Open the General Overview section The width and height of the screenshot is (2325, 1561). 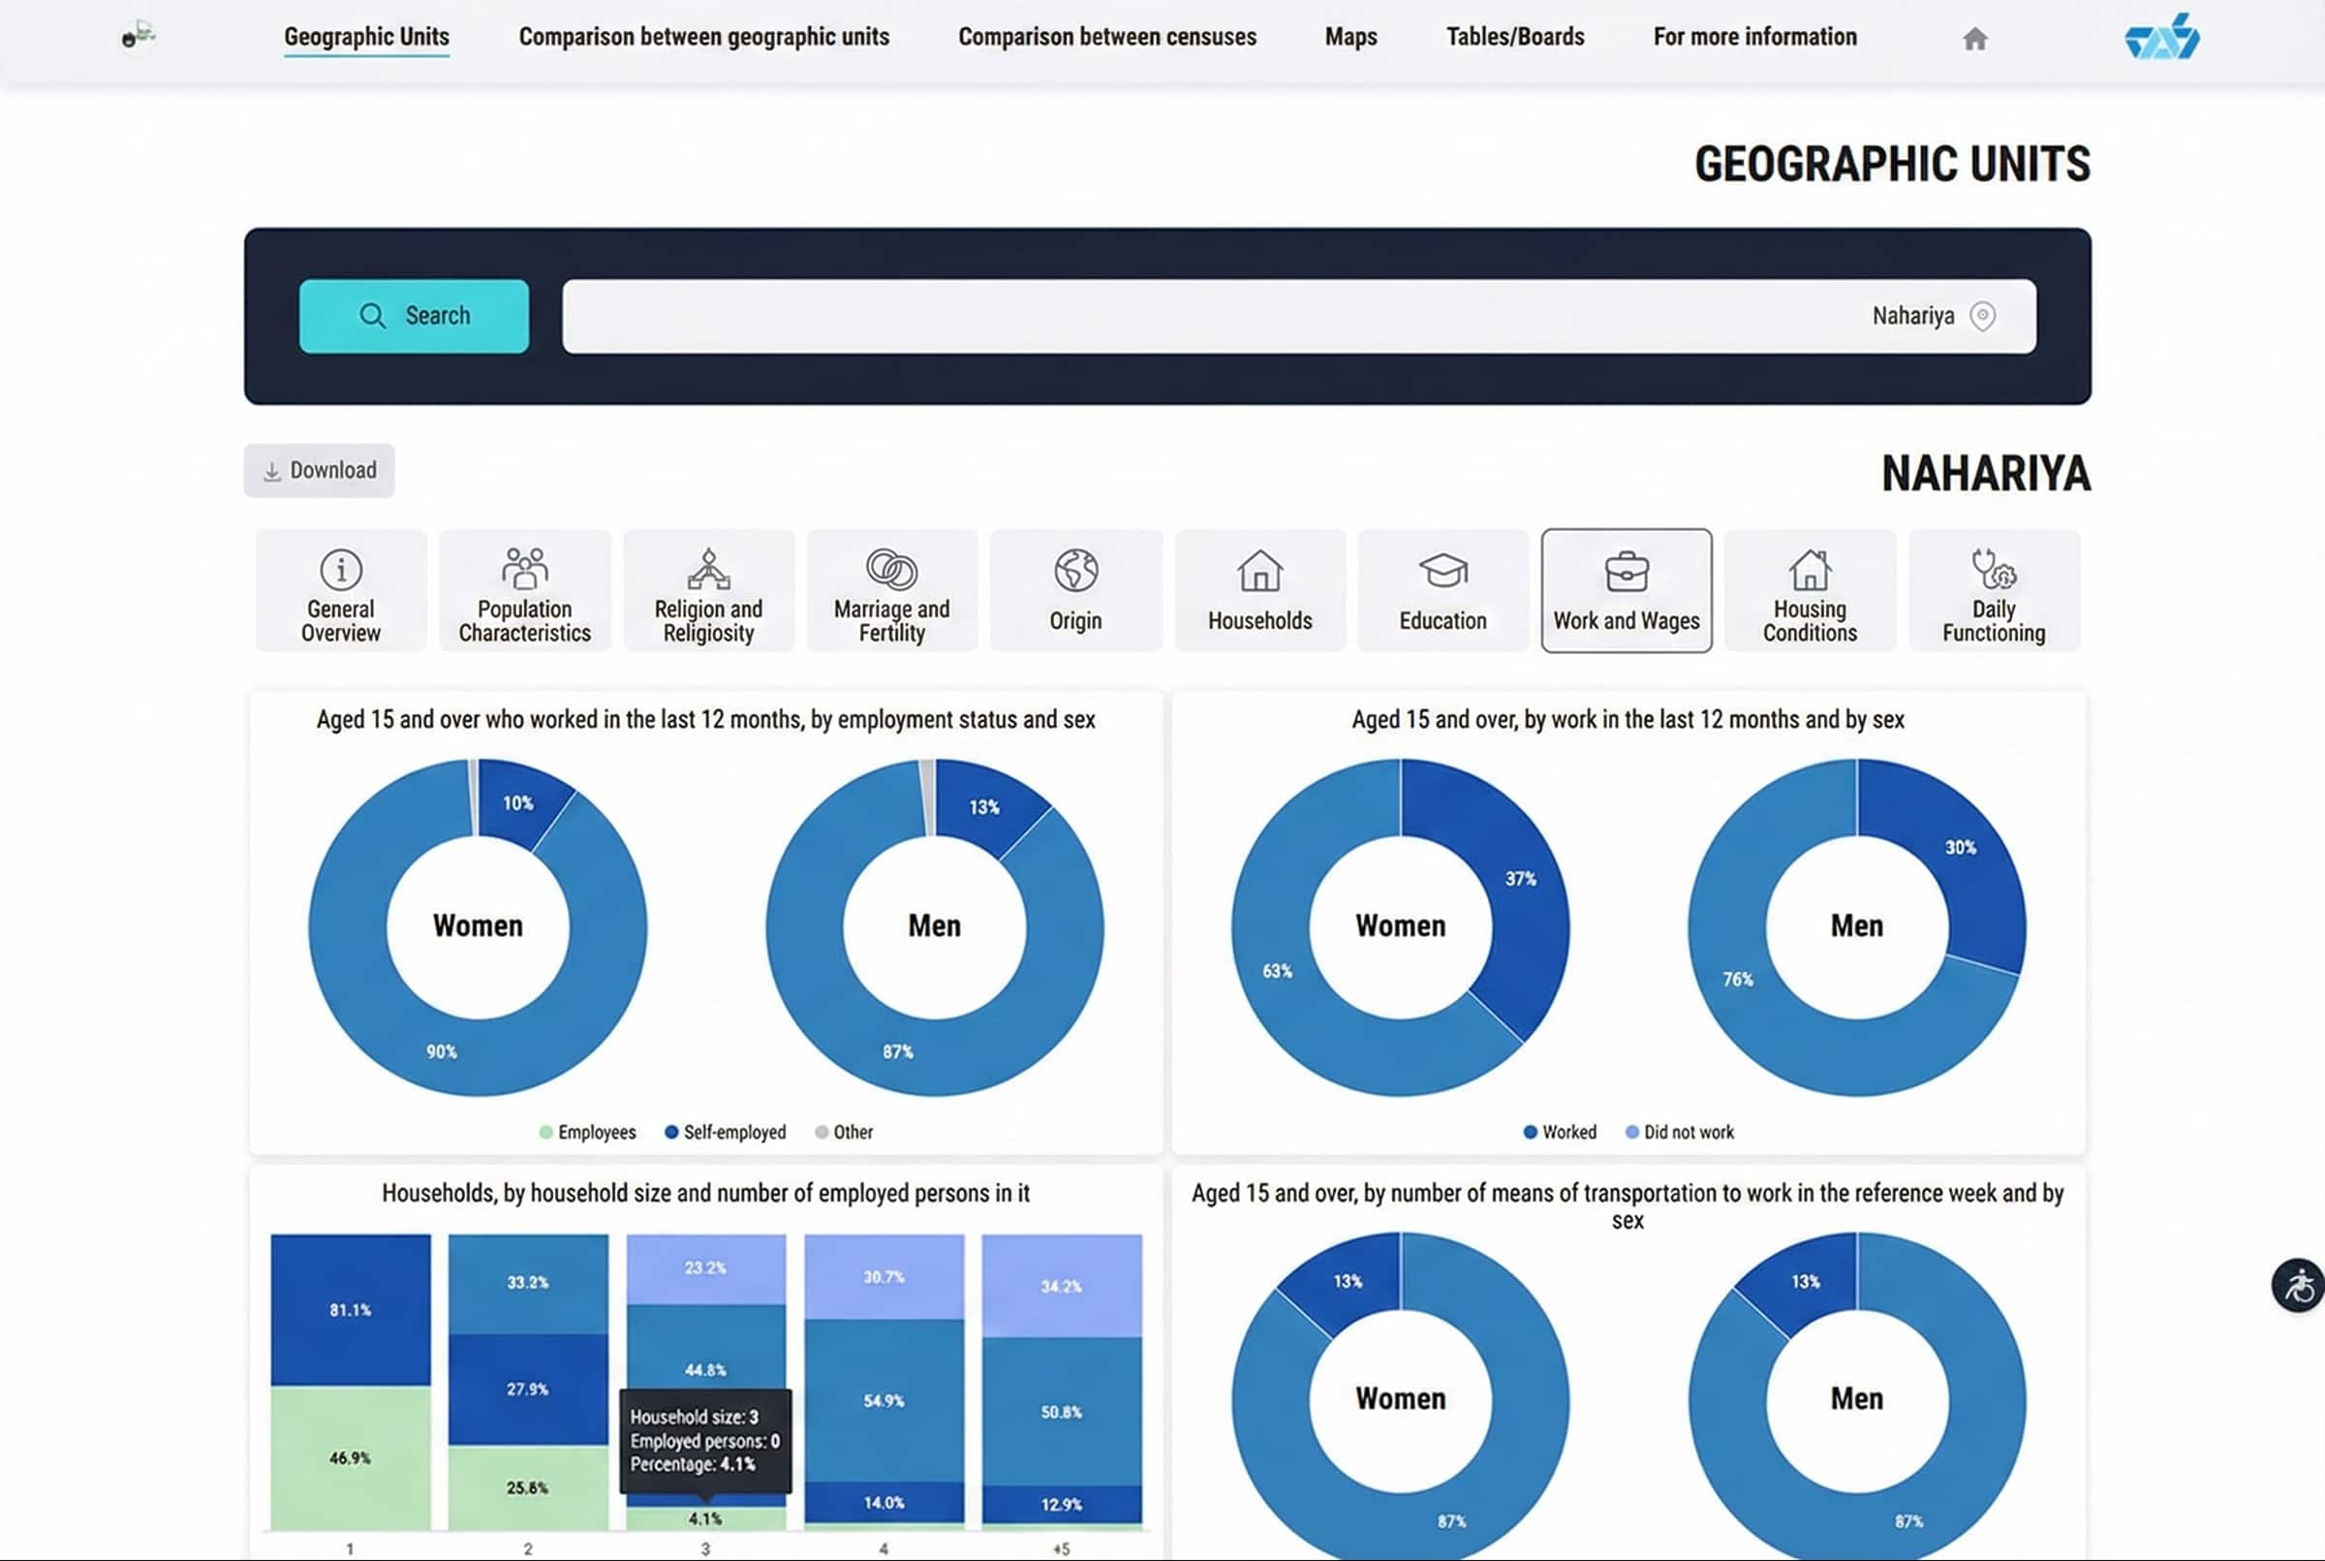340,590
